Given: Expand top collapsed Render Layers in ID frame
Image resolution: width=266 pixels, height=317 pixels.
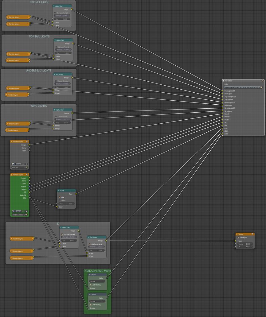Looking at the screenshot, I should [11, 239].
